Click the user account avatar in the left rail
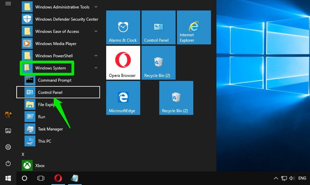The height and width of the screenshot is (185, 310). tap(8, 114)
